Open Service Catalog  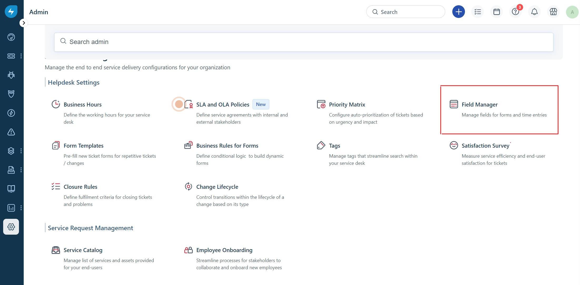click(x=83, y=250)
